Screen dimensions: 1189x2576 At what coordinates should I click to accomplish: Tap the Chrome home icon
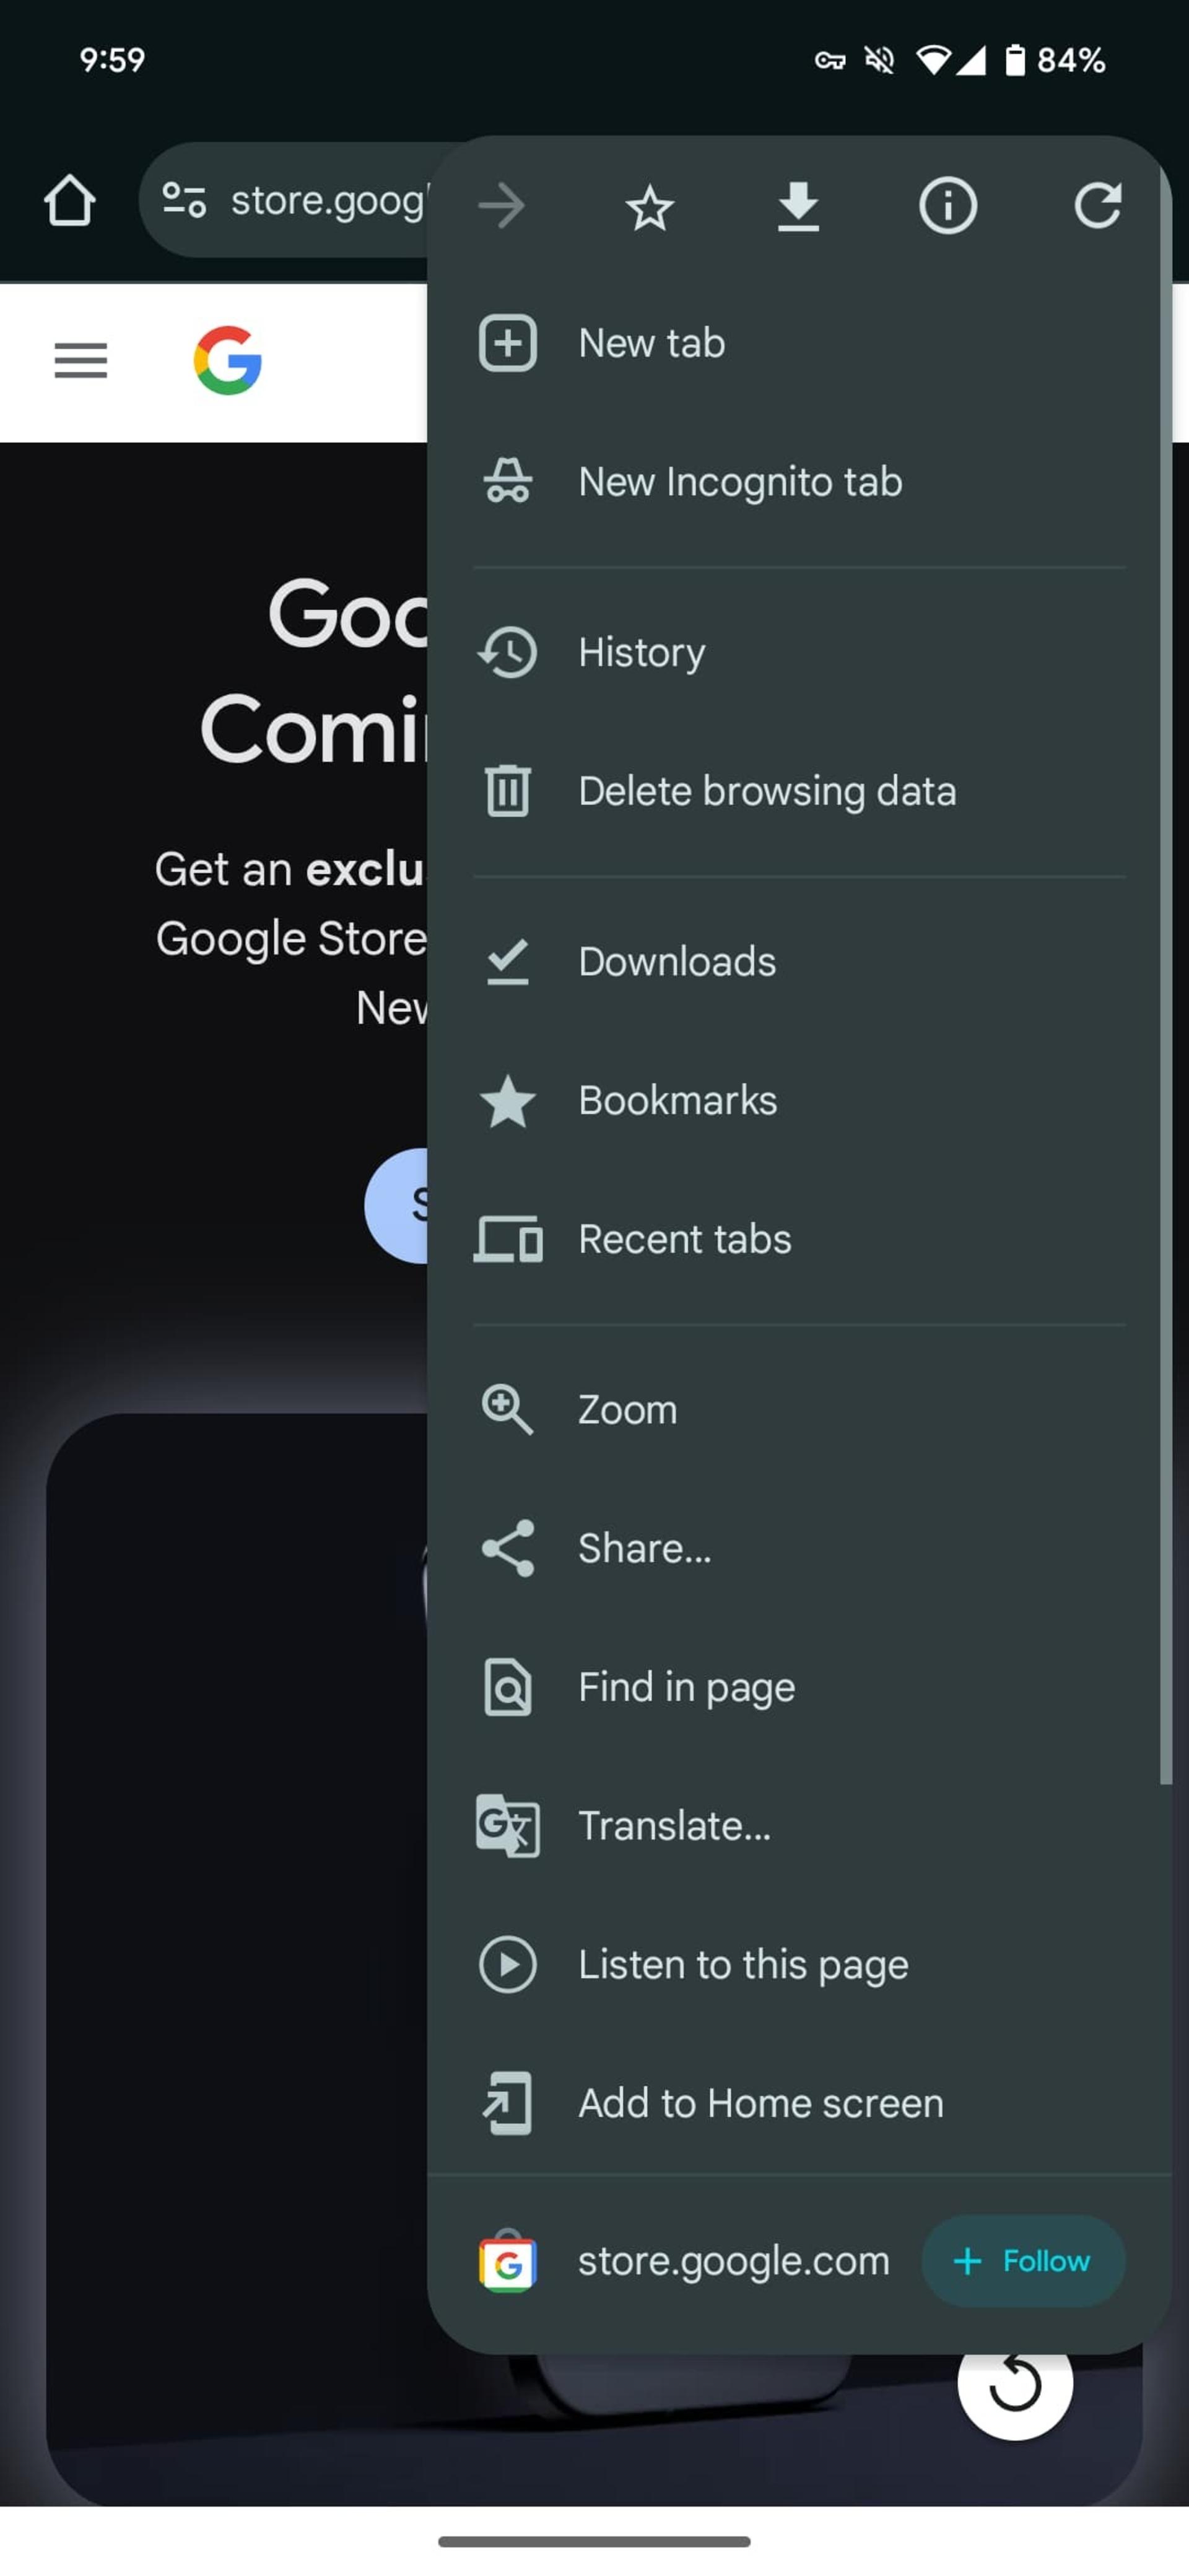point(69,201)
